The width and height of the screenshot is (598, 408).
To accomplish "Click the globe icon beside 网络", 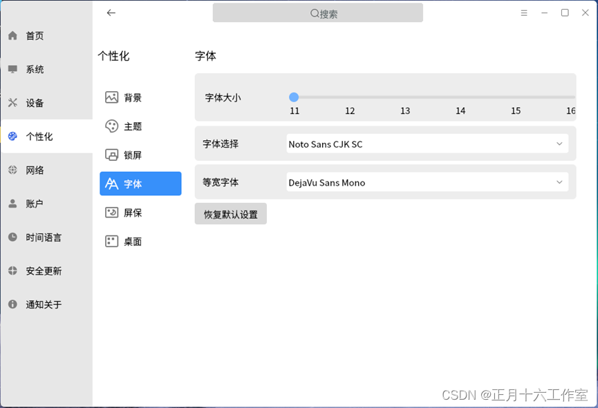I will pyautogui.click(x=12, y=170).
